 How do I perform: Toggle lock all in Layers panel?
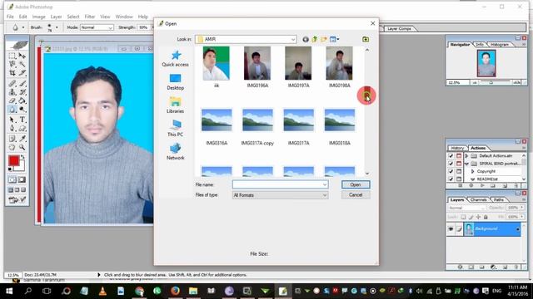[486, 217]
